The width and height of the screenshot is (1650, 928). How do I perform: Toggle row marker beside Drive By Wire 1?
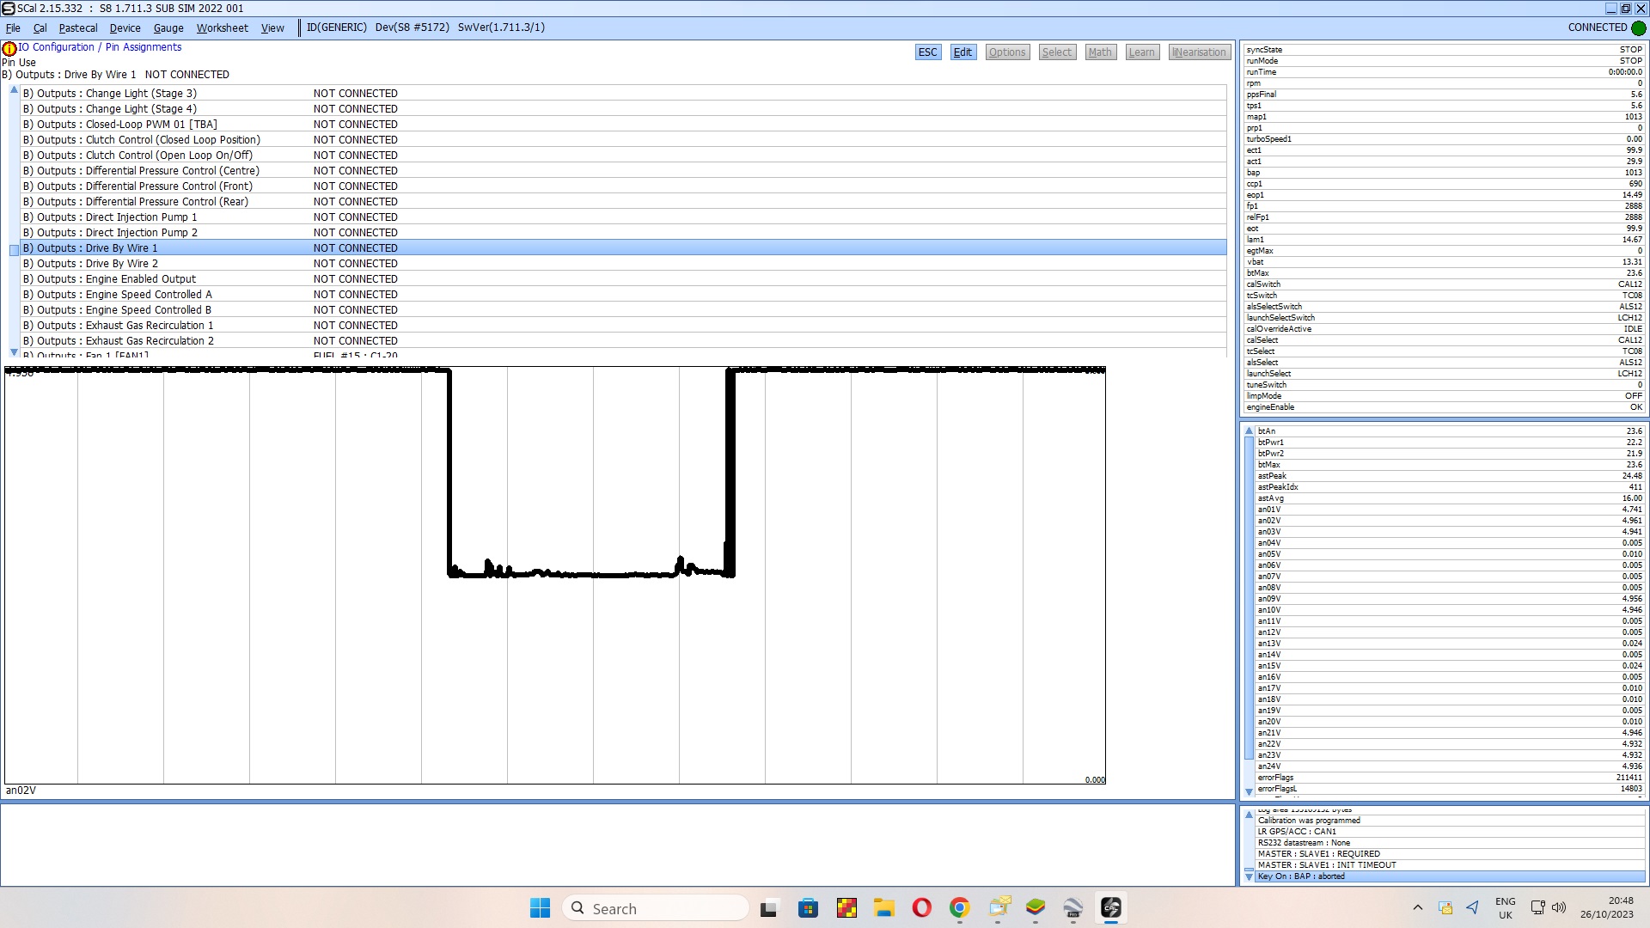coord(14,250)
